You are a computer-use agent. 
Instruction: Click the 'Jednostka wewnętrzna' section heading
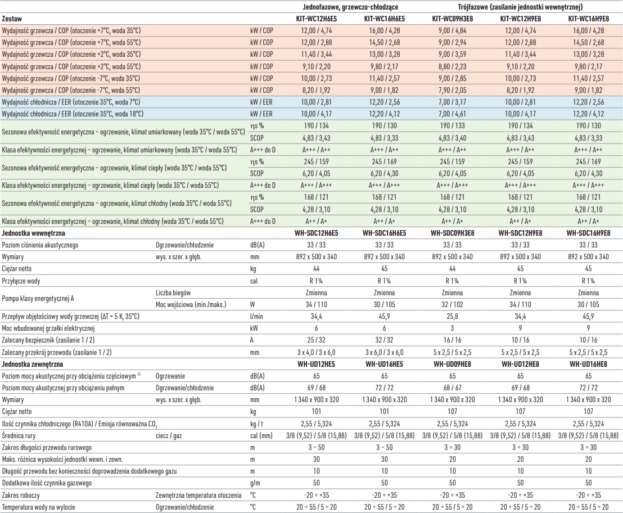(x=33, y=233)
